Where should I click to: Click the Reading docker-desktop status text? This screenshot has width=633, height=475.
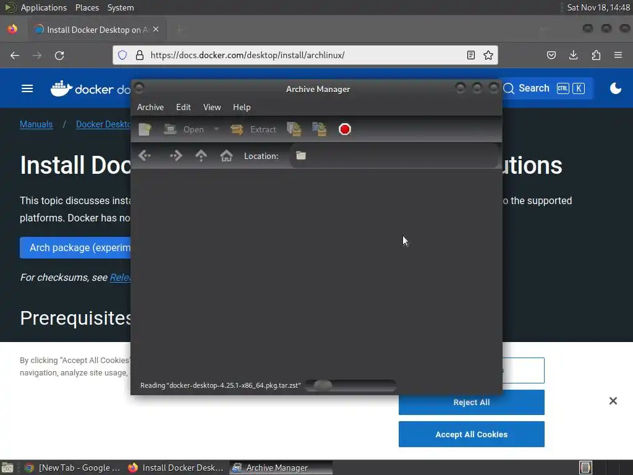(221, 385)
